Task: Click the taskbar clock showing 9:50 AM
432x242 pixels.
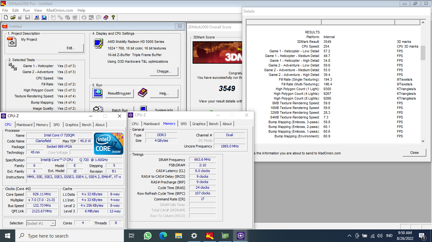Action: (404, 233)
